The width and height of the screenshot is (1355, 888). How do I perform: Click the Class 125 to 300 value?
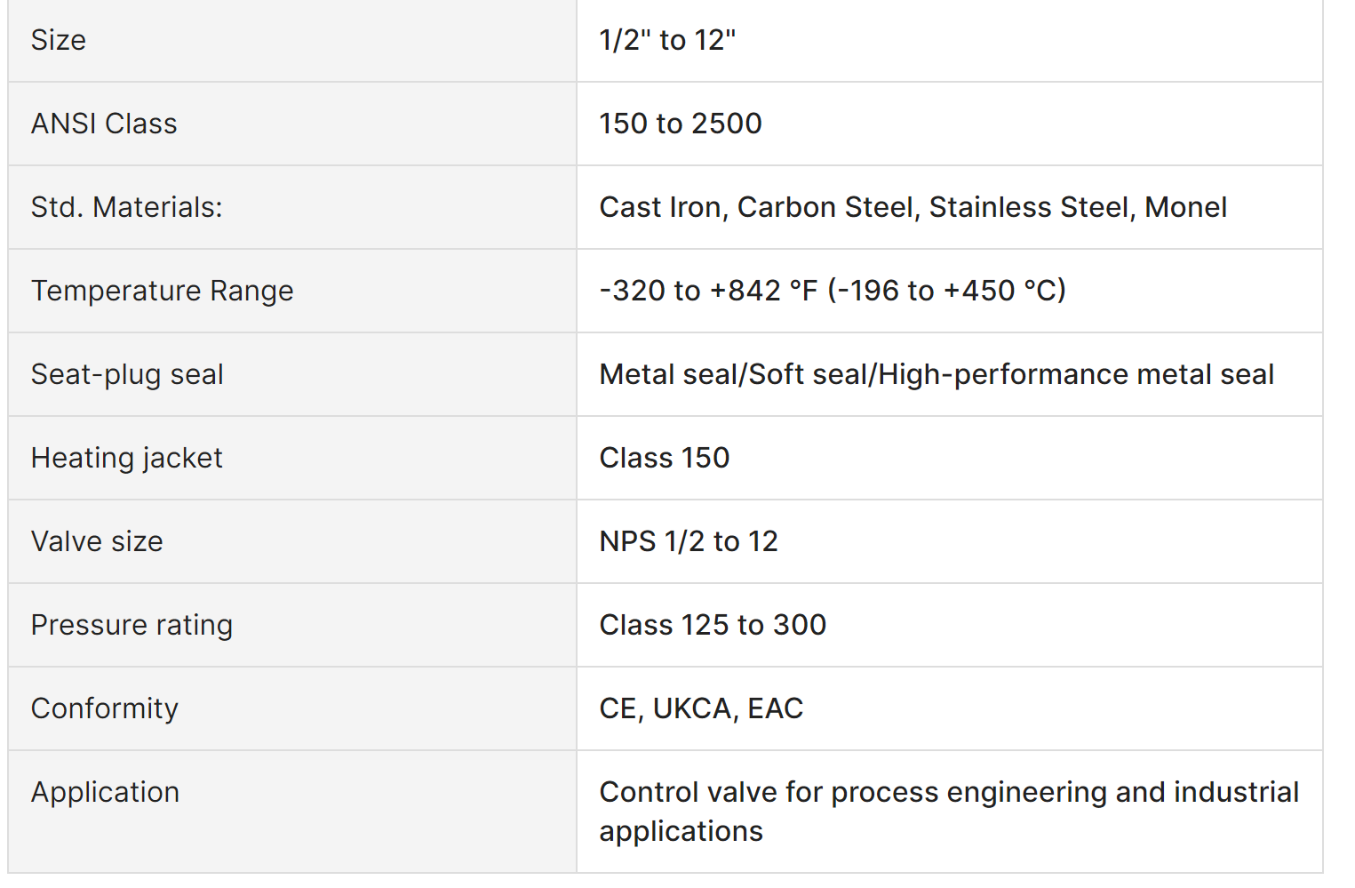click(713, 625)
